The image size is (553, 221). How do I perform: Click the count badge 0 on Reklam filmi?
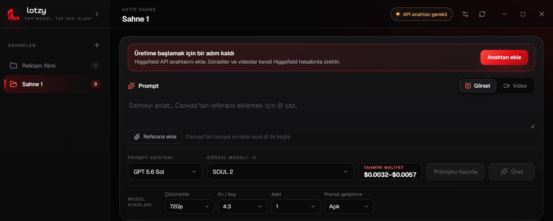click(x=95, y=65)
